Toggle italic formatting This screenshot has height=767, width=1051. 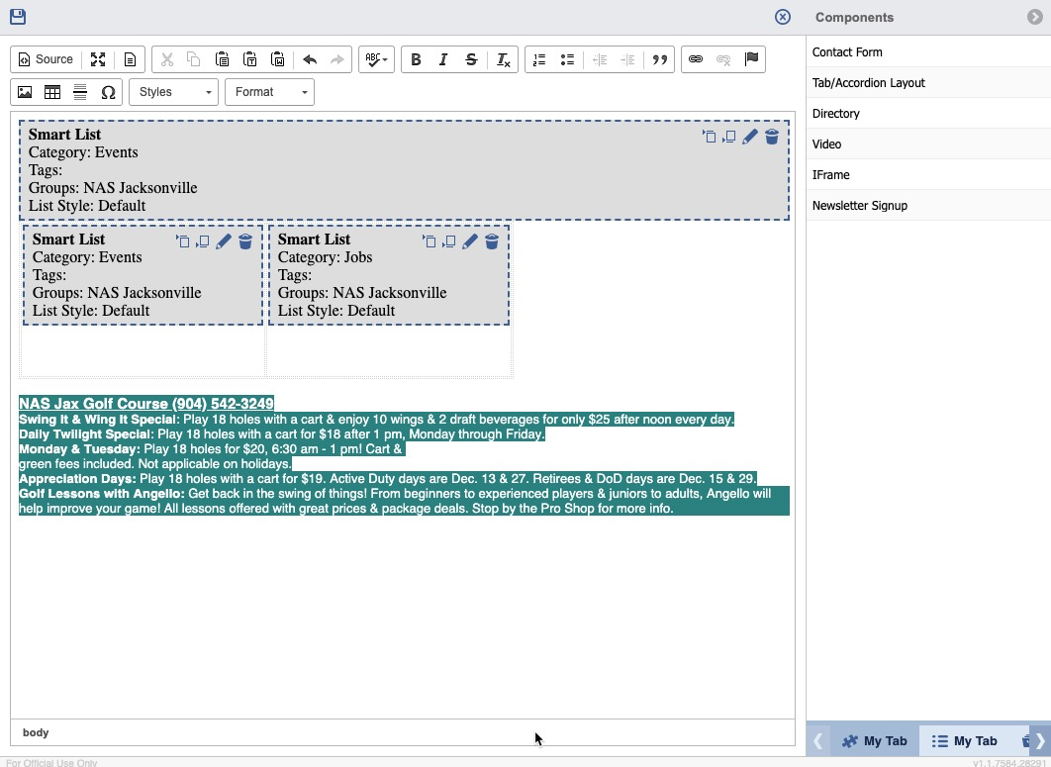click(443, 59)
